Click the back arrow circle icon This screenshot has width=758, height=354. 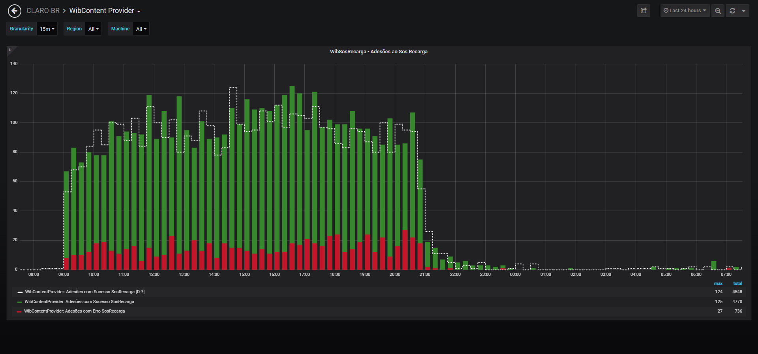(x=15, y=11)
